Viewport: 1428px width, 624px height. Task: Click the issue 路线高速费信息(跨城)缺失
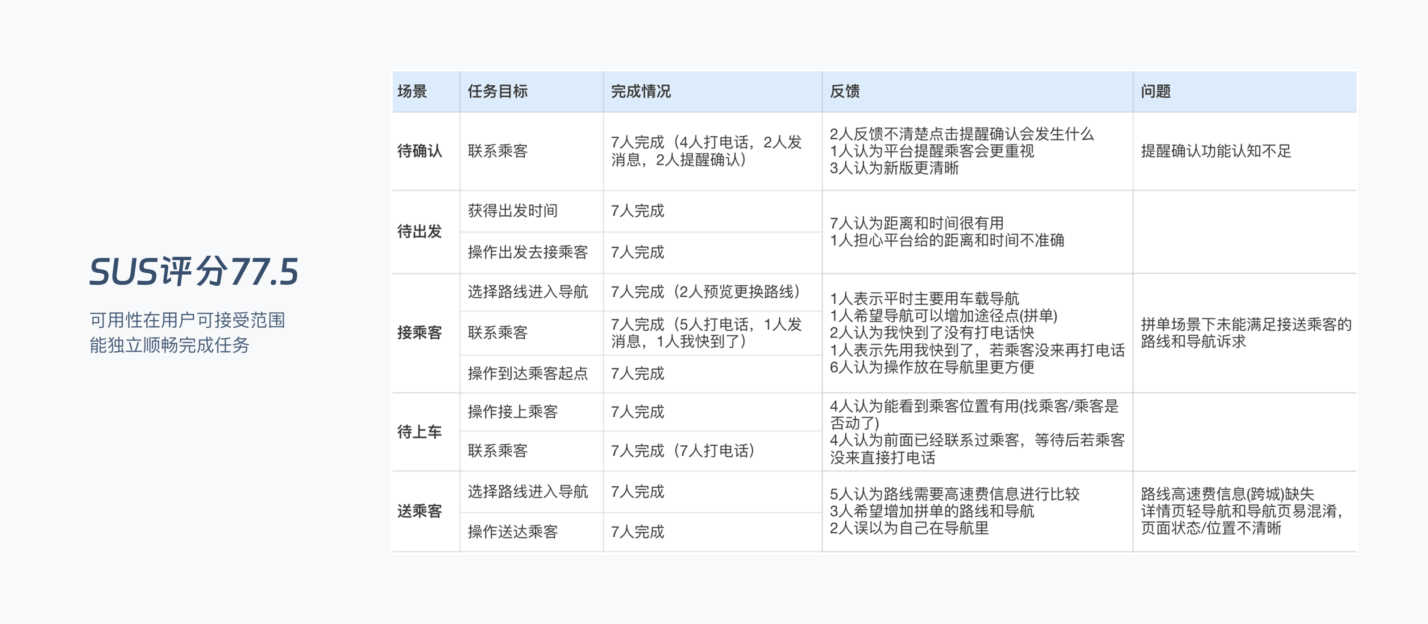(1227, 494)
